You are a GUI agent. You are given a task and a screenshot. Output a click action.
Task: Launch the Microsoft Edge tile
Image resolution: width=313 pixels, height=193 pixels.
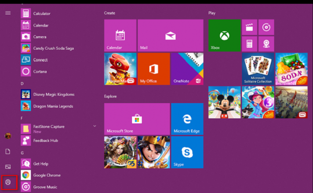(187, 119)
